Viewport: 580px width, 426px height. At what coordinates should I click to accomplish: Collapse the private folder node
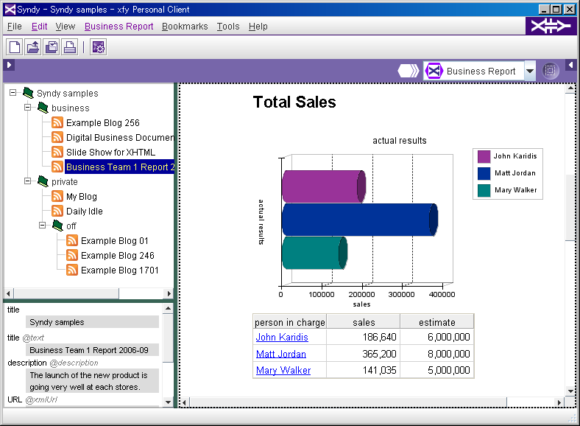(x=28, y=181)
